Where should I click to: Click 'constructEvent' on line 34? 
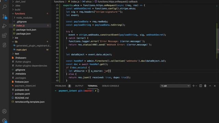(109, 35)
